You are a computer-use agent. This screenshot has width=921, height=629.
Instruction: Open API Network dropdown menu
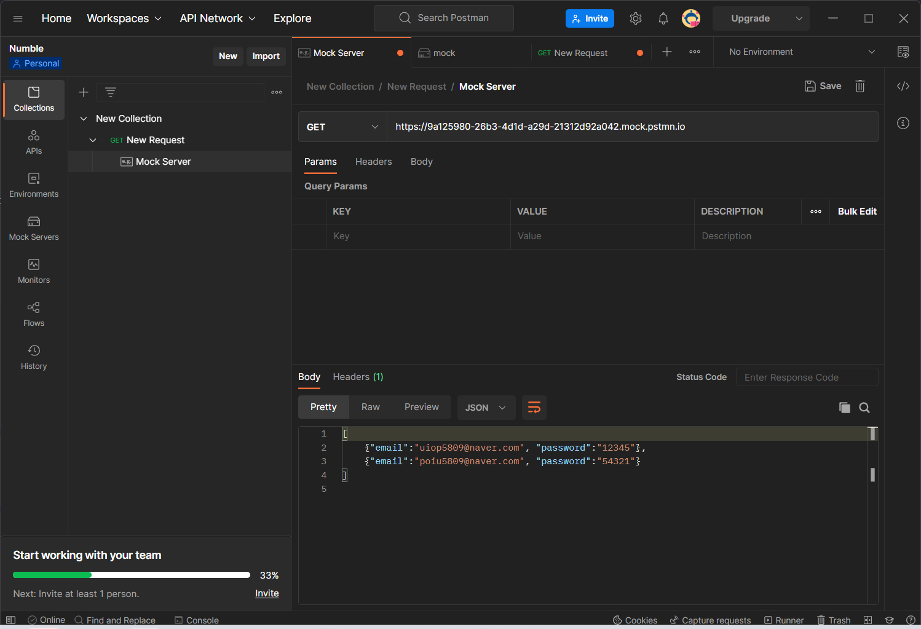pyautogui.click(x=218, y=18)
